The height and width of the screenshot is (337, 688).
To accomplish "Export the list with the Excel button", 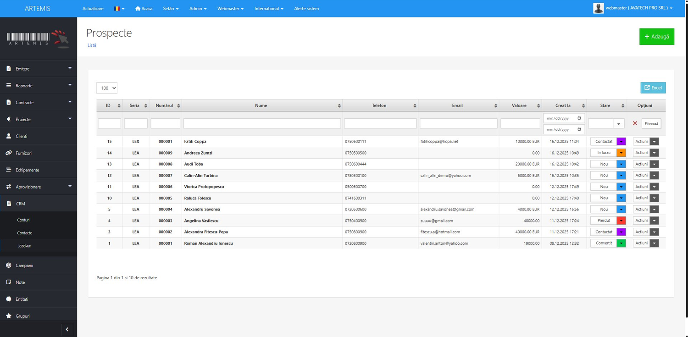I will tap(653, 88).
